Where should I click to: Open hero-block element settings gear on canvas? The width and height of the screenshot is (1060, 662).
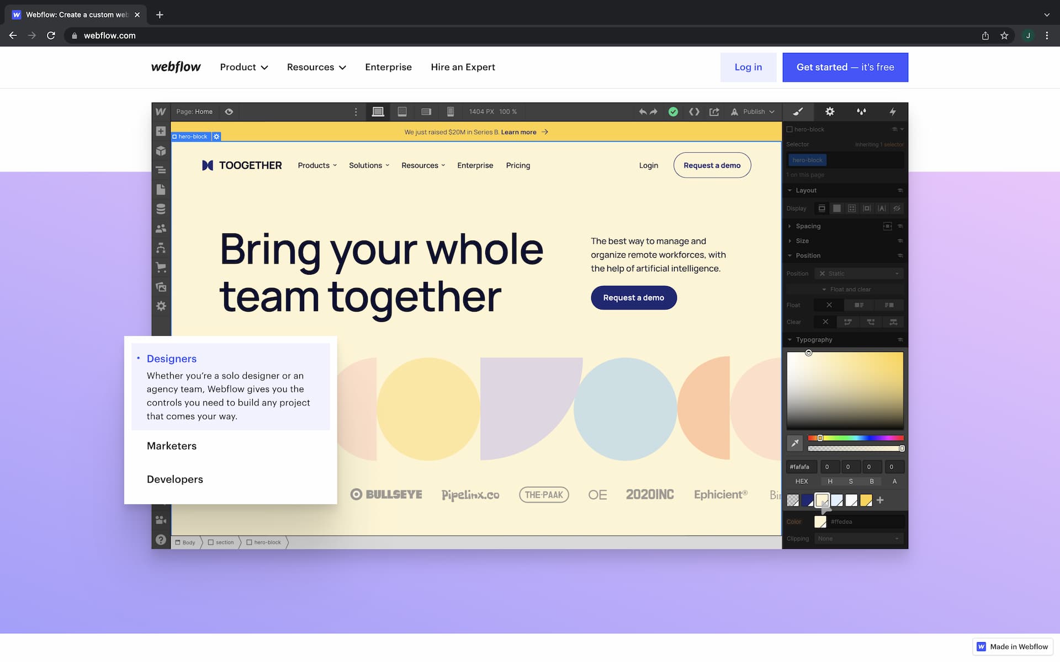[x=216, y=136]
